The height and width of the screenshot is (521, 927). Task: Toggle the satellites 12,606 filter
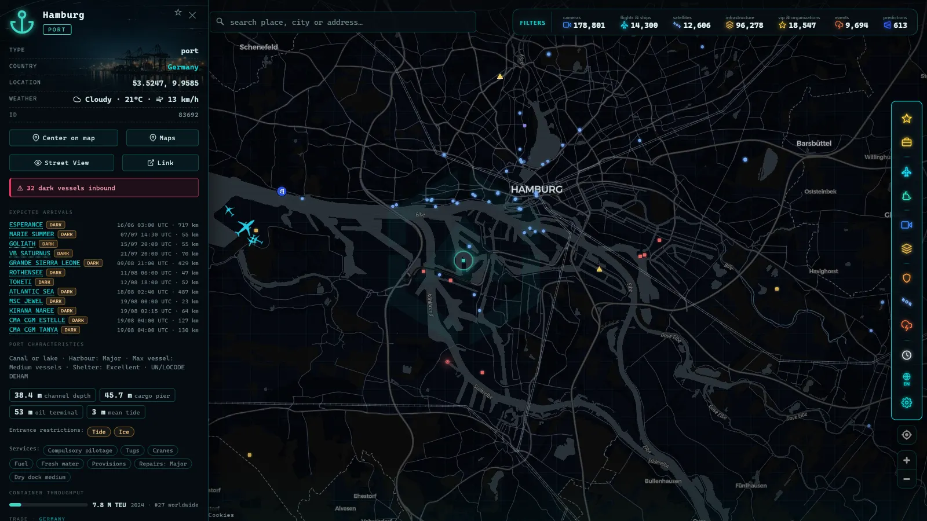pyautogui.click(x=692, y=23)
